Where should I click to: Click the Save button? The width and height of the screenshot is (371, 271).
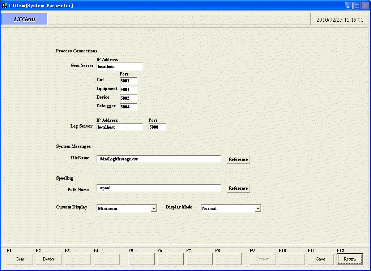point(321,259)
